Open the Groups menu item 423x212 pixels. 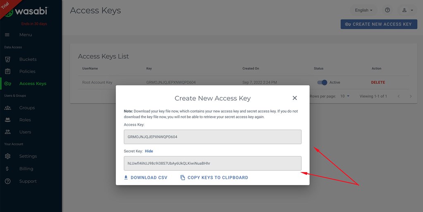(27, 108)
